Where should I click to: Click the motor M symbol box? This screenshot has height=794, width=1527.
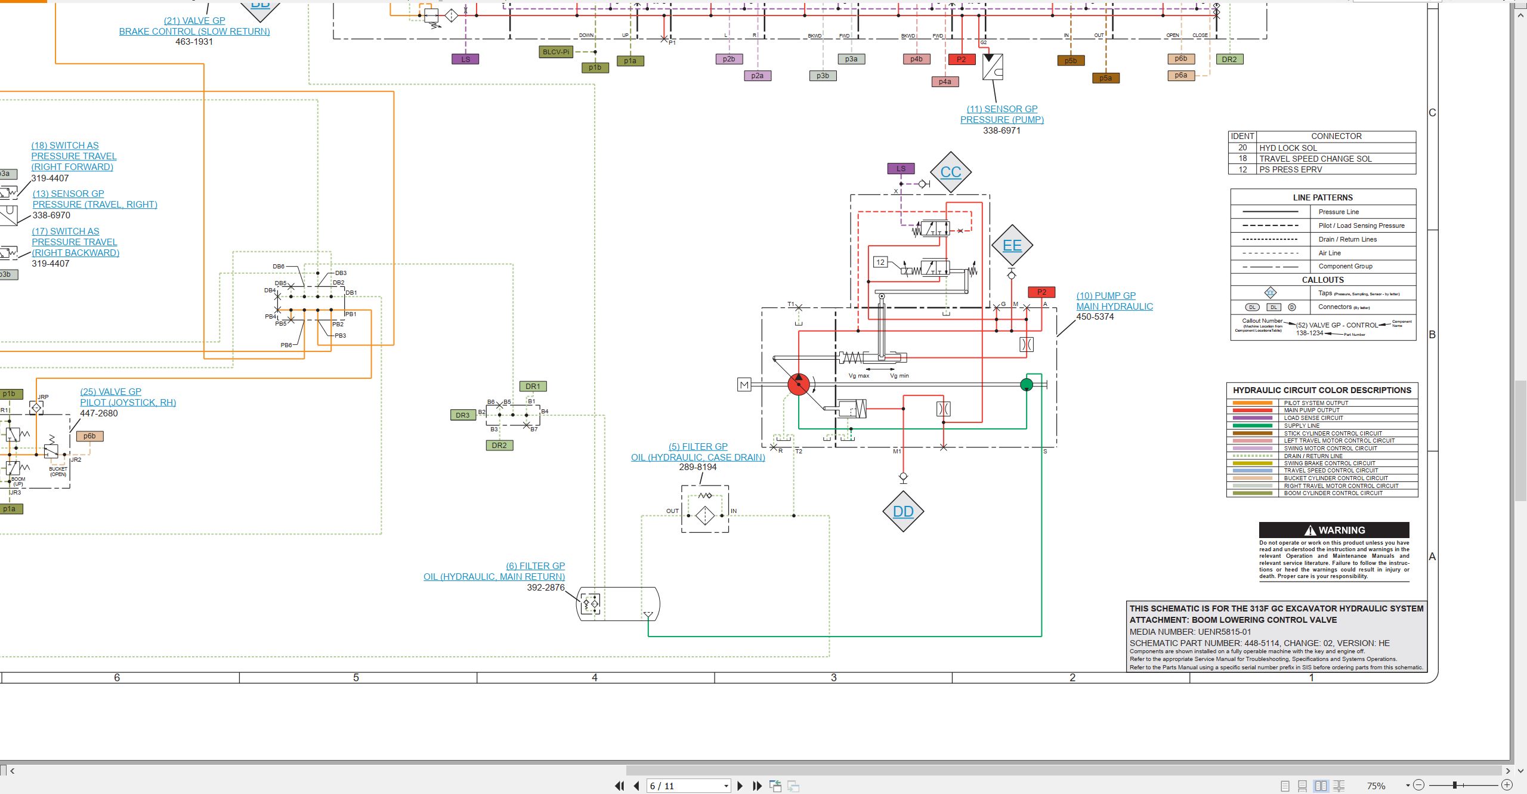click(744, 385)
